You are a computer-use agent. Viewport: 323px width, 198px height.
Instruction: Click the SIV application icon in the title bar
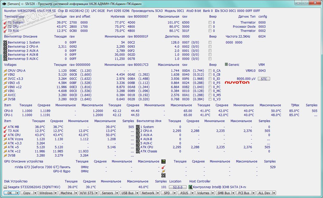tap(4, 4)
